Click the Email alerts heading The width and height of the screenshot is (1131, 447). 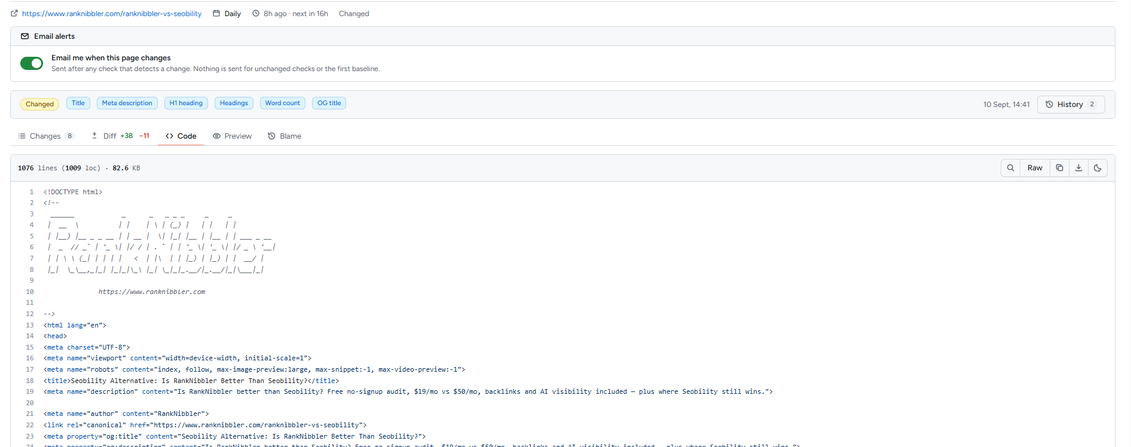54,36
